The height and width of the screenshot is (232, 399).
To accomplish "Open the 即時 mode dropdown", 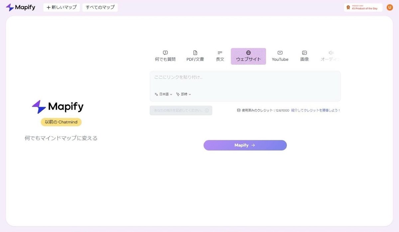I will click(184, 94).
